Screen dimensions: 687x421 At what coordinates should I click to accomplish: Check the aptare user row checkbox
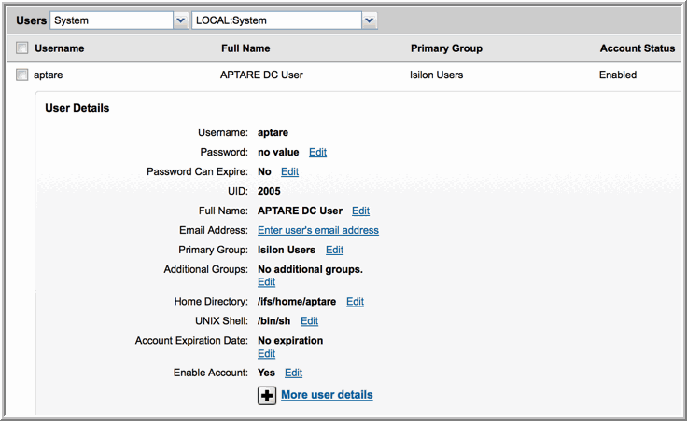(21, 75)
